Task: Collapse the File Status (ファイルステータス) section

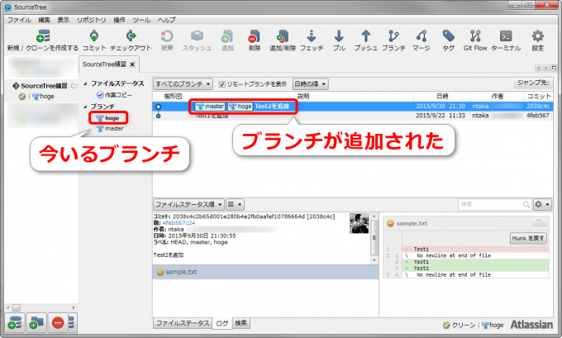Action: (85, 83)
